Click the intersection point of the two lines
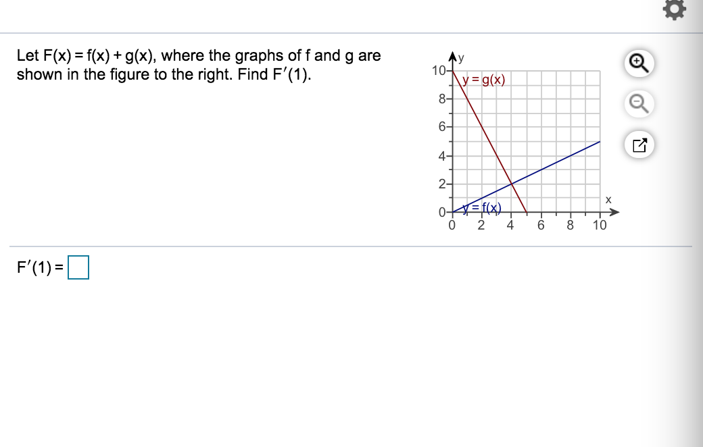This screenshot has width=703, height=447. coord(510,183)
